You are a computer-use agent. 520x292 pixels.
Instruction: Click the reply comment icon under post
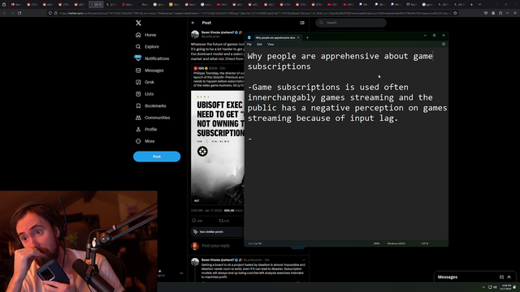194,221
